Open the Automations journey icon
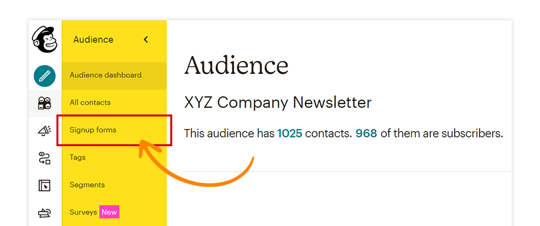 pyautogui.click(x=45, y=158)
